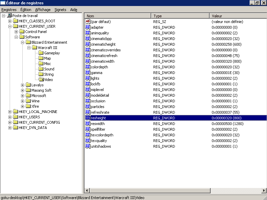Click the Valeur column header
The image size is (267, 200).
pos(237,16)
